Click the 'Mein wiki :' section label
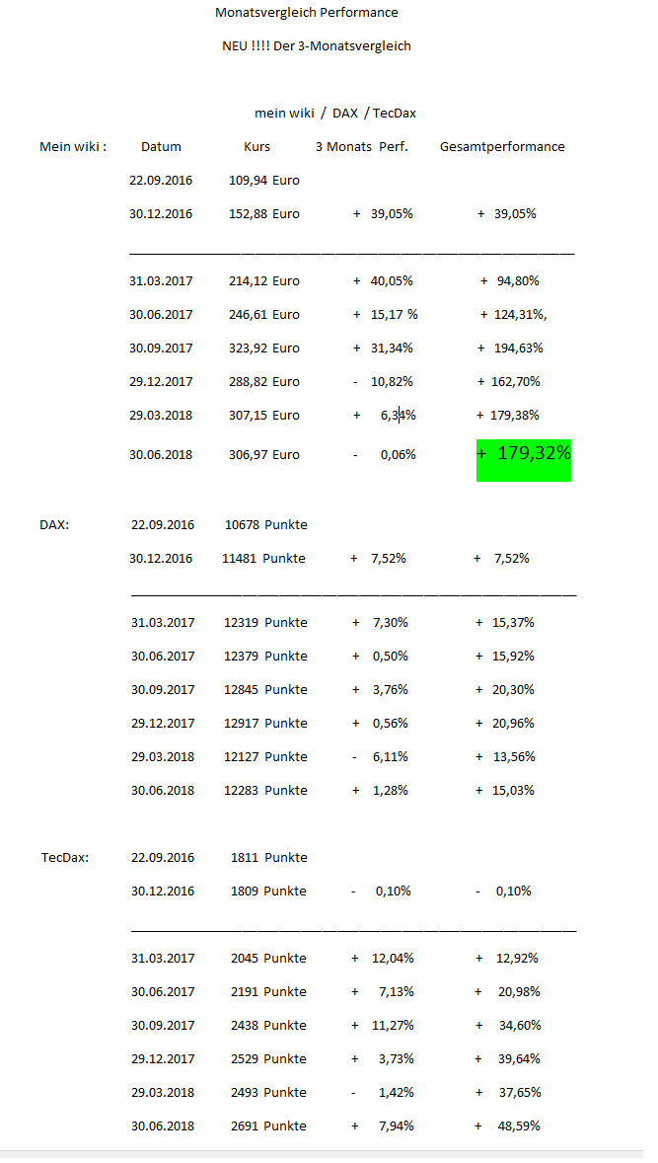Image resolution: width=658 pixels, height=1163 pixels. (73, 147)
